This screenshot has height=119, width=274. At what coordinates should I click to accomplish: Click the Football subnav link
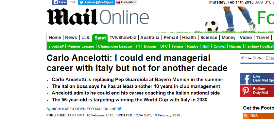click(56, 46)
